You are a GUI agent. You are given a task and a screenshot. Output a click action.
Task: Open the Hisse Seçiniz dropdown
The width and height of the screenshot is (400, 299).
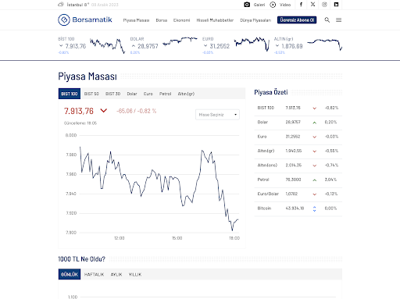(x=217, y=115)
